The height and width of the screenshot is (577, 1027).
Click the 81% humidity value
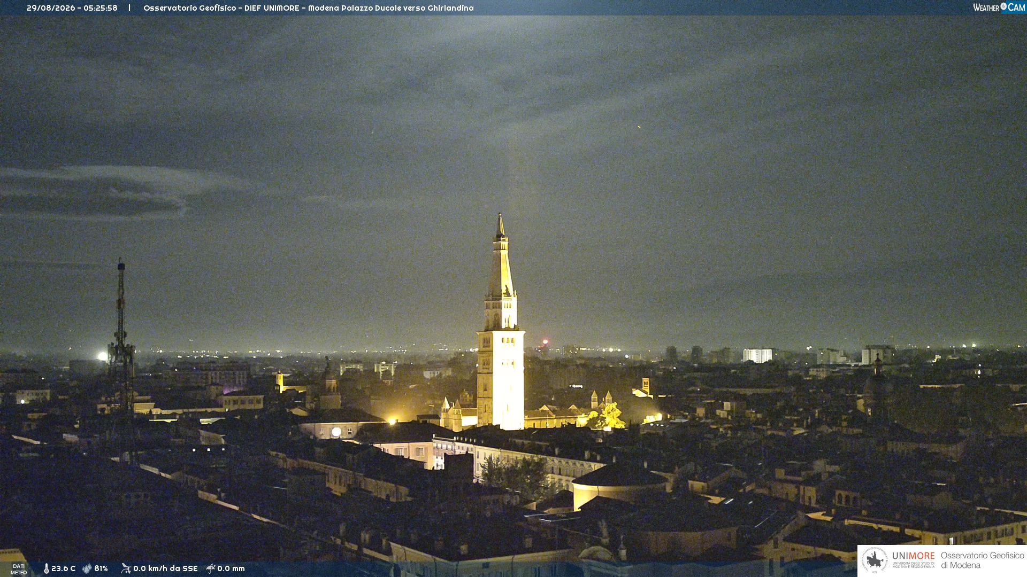tap(101, 568)
